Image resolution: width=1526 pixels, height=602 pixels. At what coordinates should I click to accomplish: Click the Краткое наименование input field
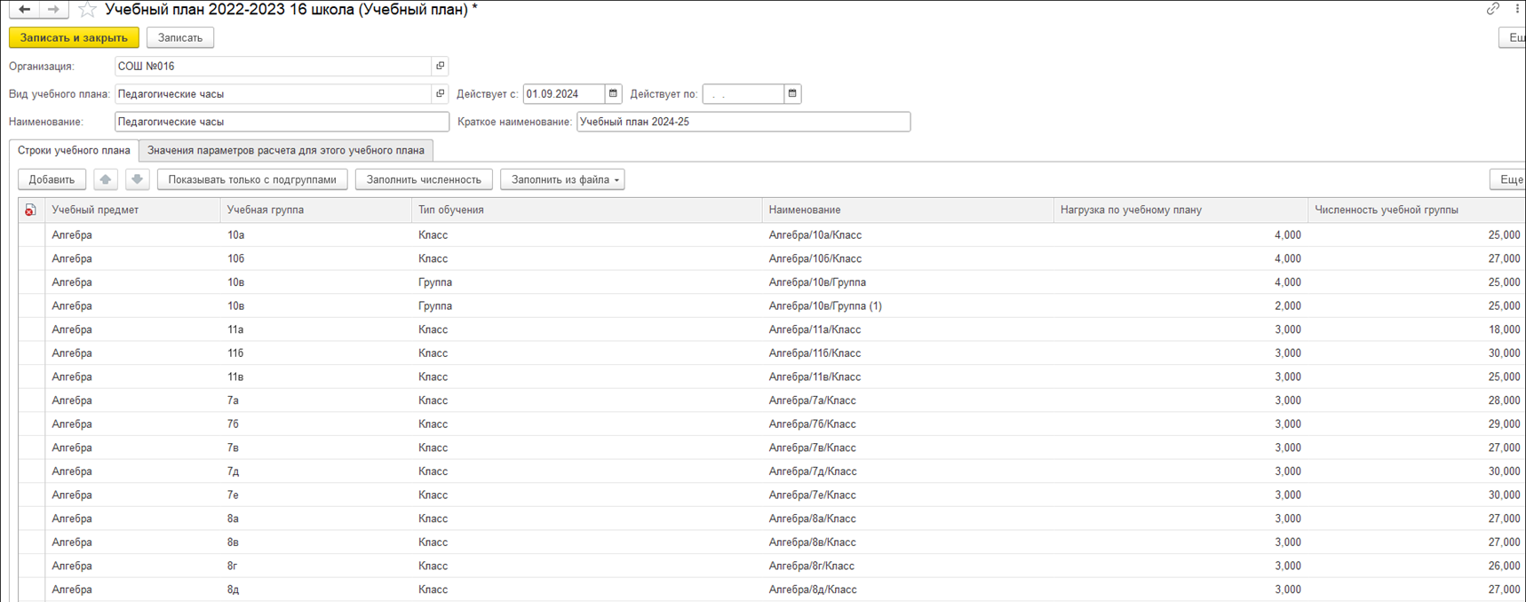(x=743, y=122)
